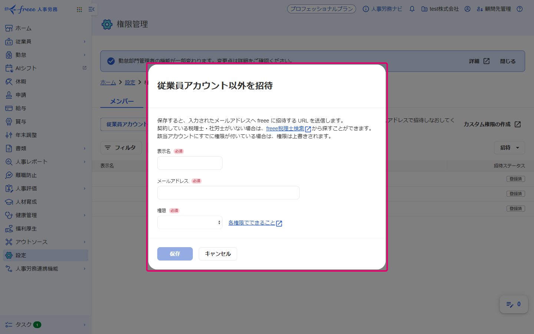Screen dimensions: 534x334
Task: Expand the 人事レポート sidebar submenu
Action: (x=85, y=162)
